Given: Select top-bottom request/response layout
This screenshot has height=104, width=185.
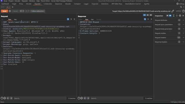Looking at the screenshot, I should (x=148, y=15).
